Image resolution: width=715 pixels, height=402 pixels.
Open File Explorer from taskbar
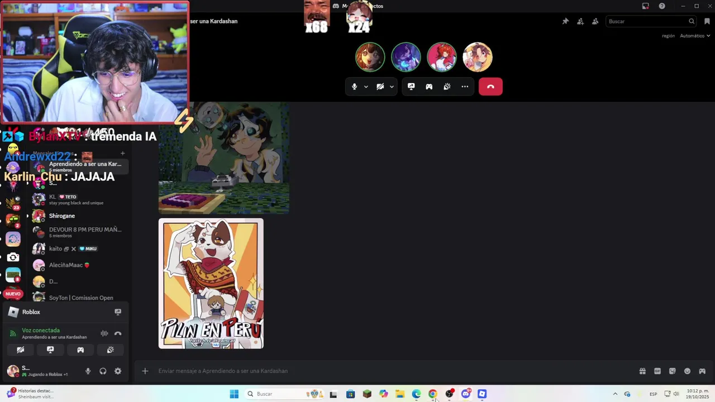point(400,394)
